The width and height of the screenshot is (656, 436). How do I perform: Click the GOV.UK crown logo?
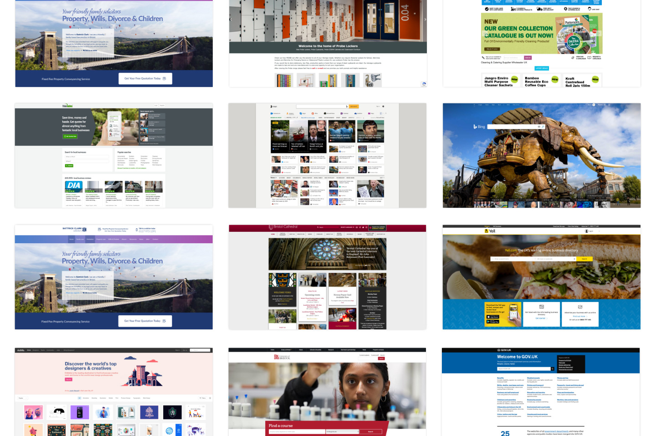[499, 350]
